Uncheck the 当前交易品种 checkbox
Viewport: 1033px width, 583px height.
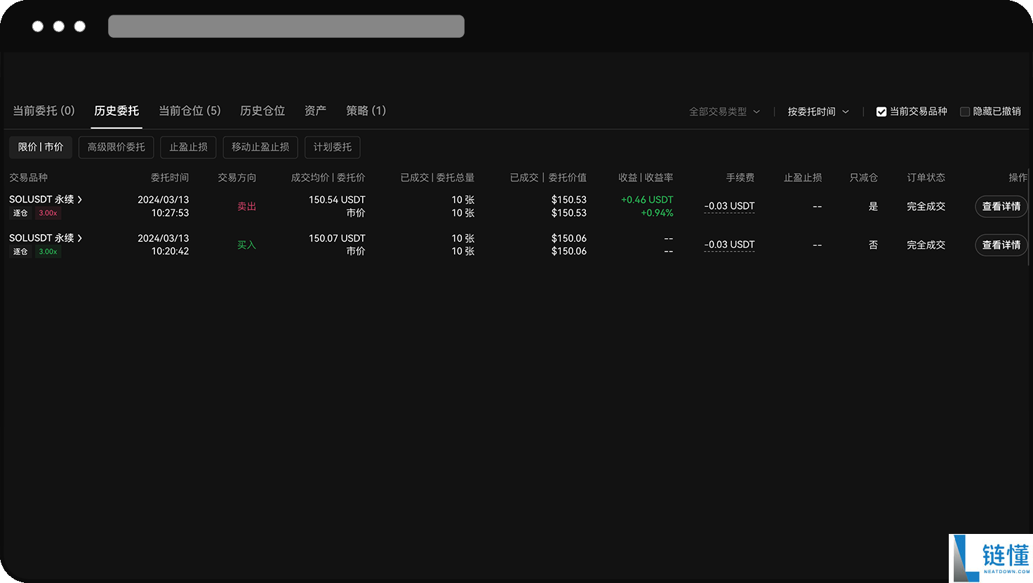881,111
